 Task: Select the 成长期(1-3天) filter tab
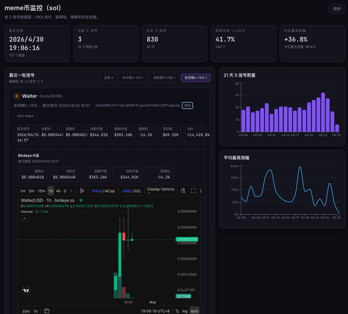click(133, 78)
